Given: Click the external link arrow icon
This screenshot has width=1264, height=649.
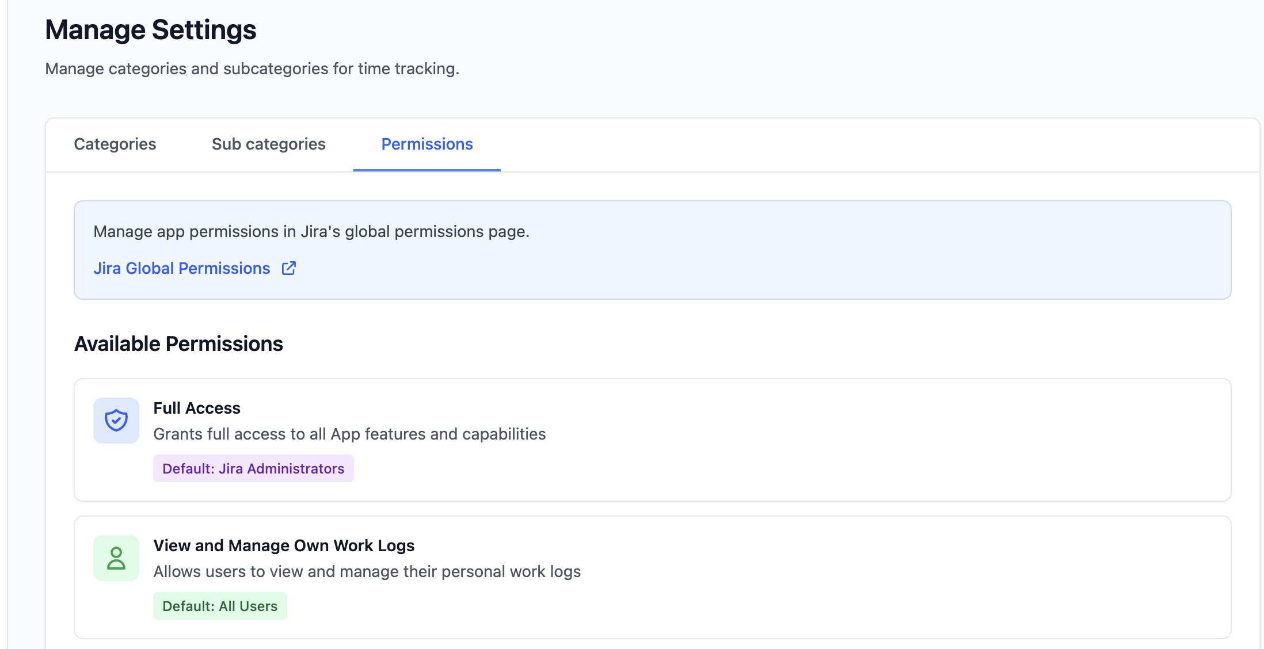Looking at the screenshot, I should coord(289,268).
